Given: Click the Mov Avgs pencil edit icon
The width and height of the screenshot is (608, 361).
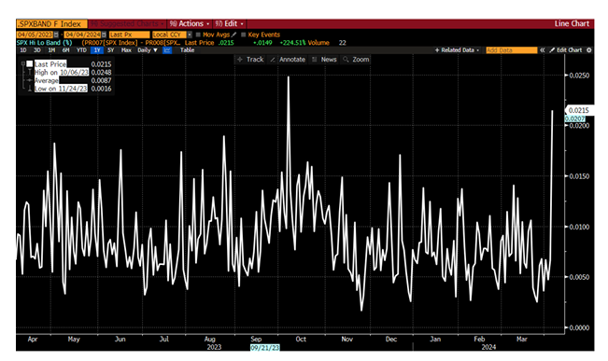Looking at the screenshot, I should tap(233, 35).
